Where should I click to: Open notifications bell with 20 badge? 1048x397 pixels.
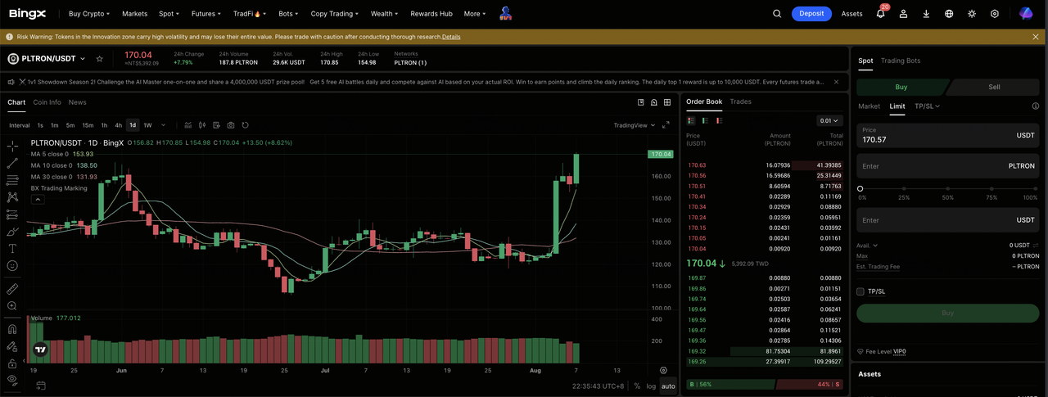[x=881, y=14]
